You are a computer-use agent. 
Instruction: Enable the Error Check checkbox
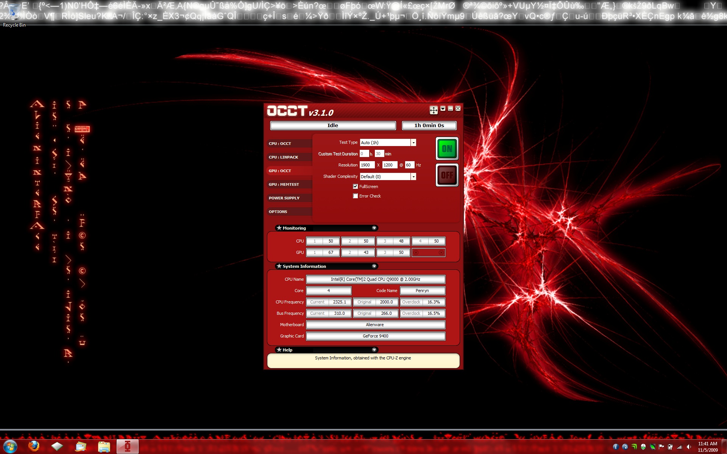coord(355,196)
